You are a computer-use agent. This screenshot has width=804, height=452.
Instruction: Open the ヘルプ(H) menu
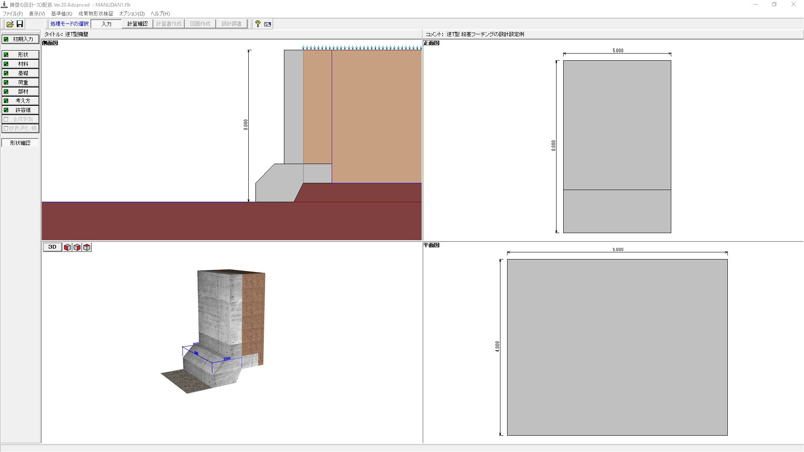(x=160, y=14)
